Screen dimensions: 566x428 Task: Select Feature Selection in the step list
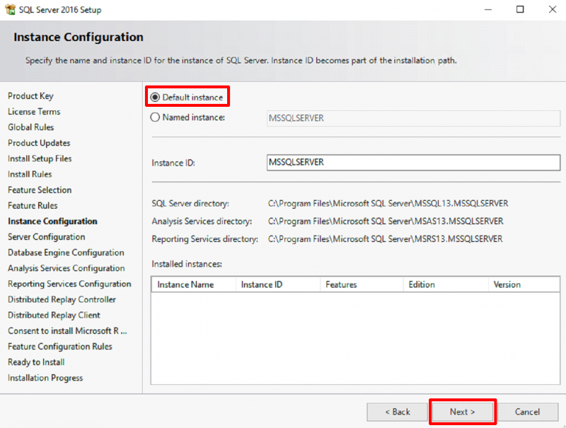point(40,190)
